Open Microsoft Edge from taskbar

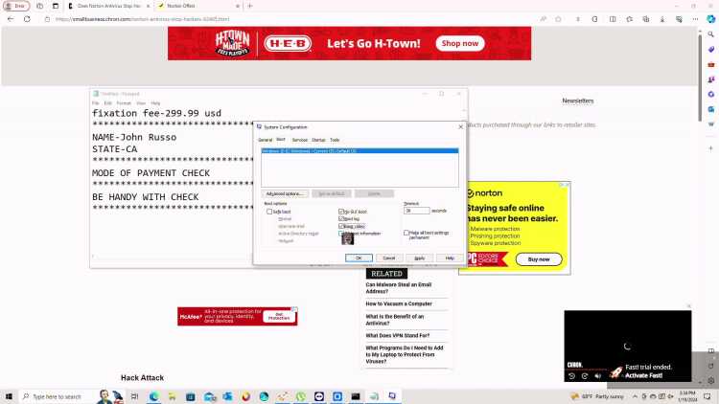[153, 396]
